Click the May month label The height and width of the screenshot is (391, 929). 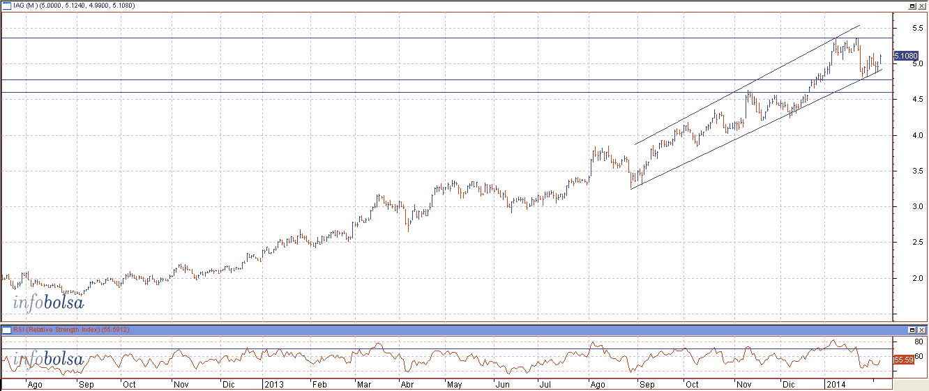coord(454,384)
